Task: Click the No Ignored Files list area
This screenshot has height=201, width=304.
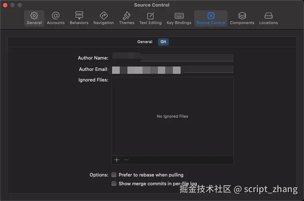Action: click(x=173, y=116)
